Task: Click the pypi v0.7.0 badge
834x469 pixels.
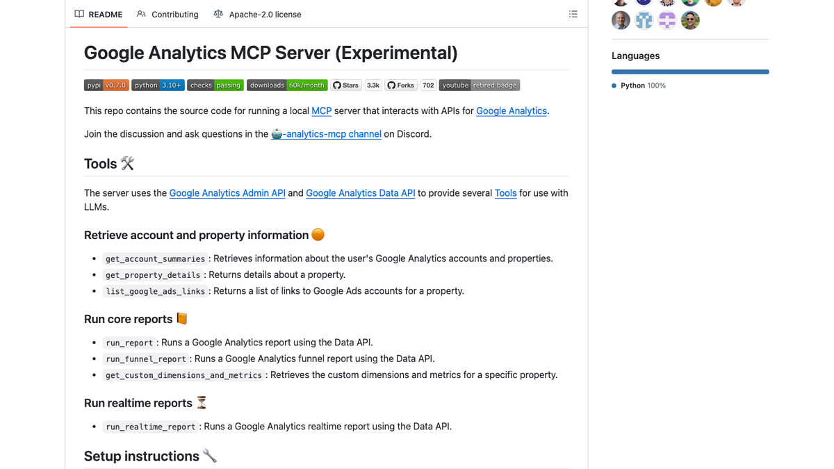Action: [106, 85]
